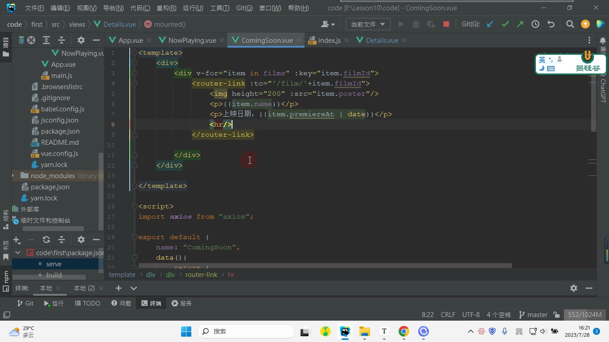The height and width of the screenshot is (342, 609).
Task: Add new terminal tab plus icon
Action: 118,288
